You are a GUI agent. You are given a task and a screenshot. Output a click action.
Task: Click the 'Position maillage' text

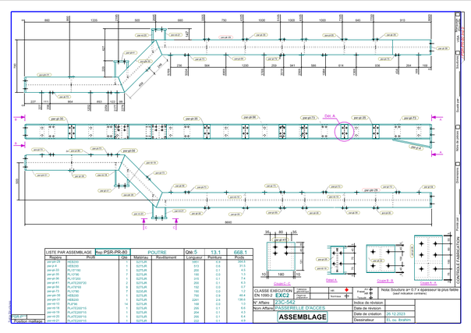[28, 321]
